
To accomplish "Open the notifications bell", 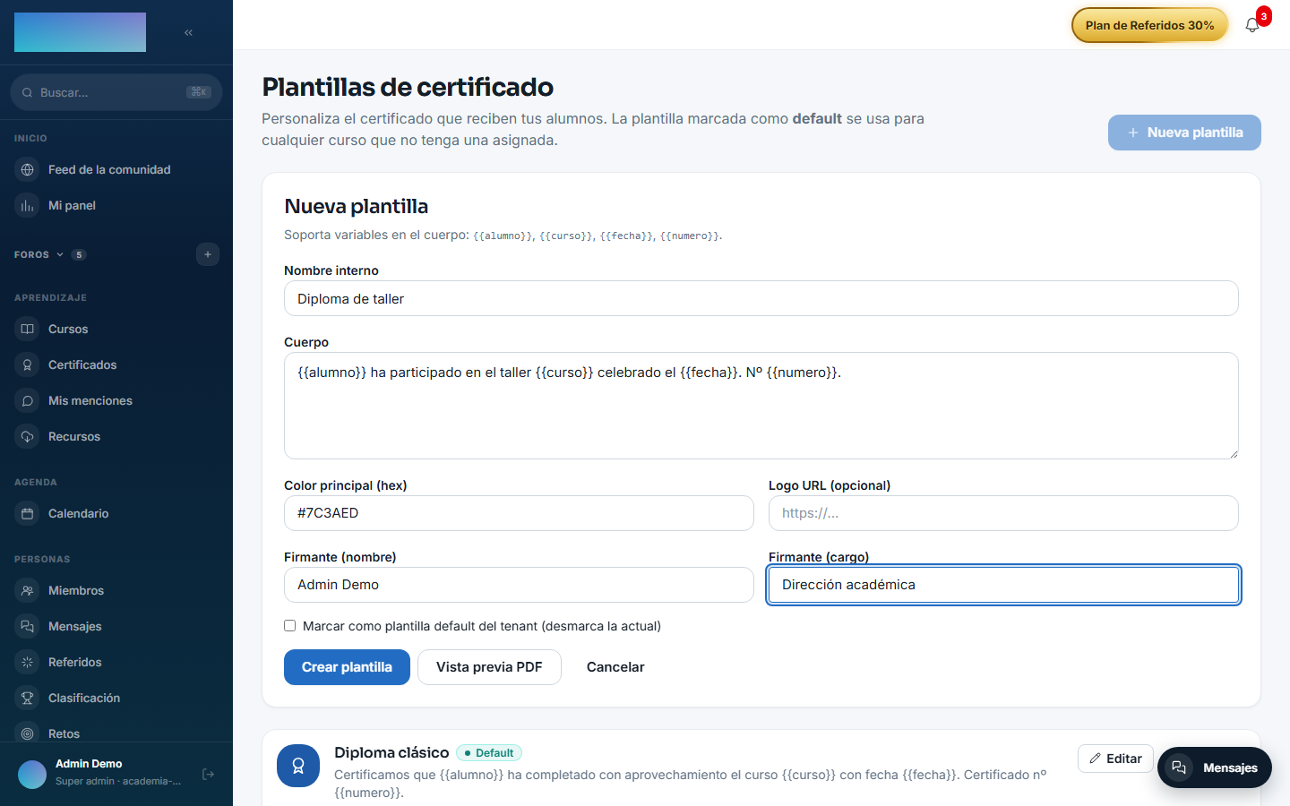I will (1252, 25).
